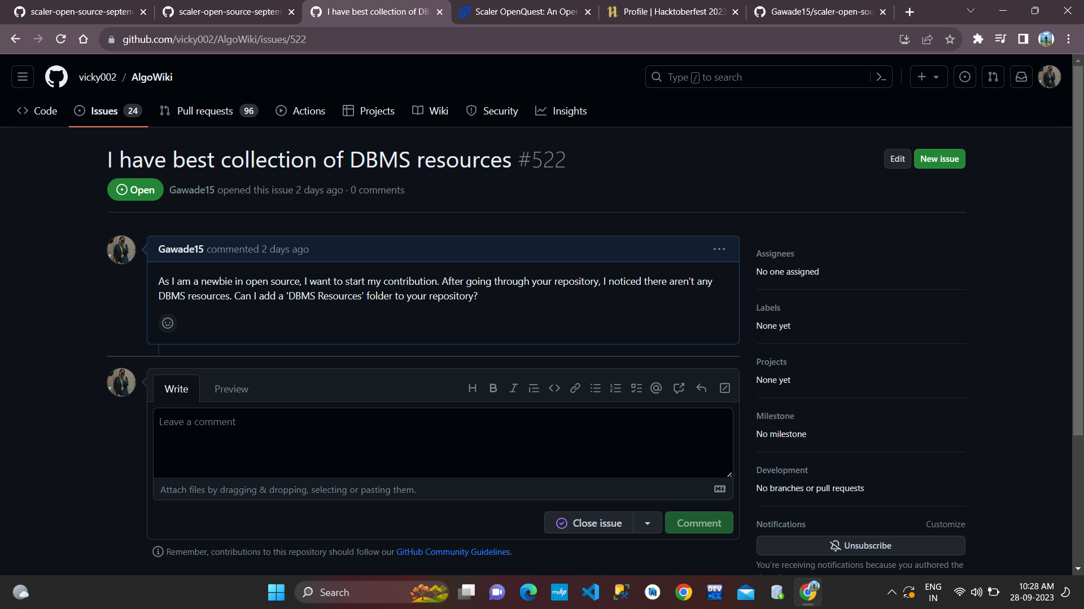Image resolution: width=1084 pixels, height=609 pixels.
Task: Select the Bold formatting icon
Action: point(493,388)
